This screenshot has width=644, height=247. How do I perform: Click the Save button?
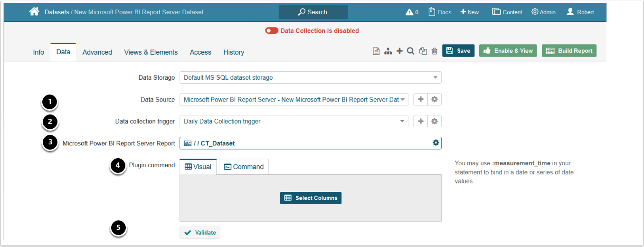[458, 51]
